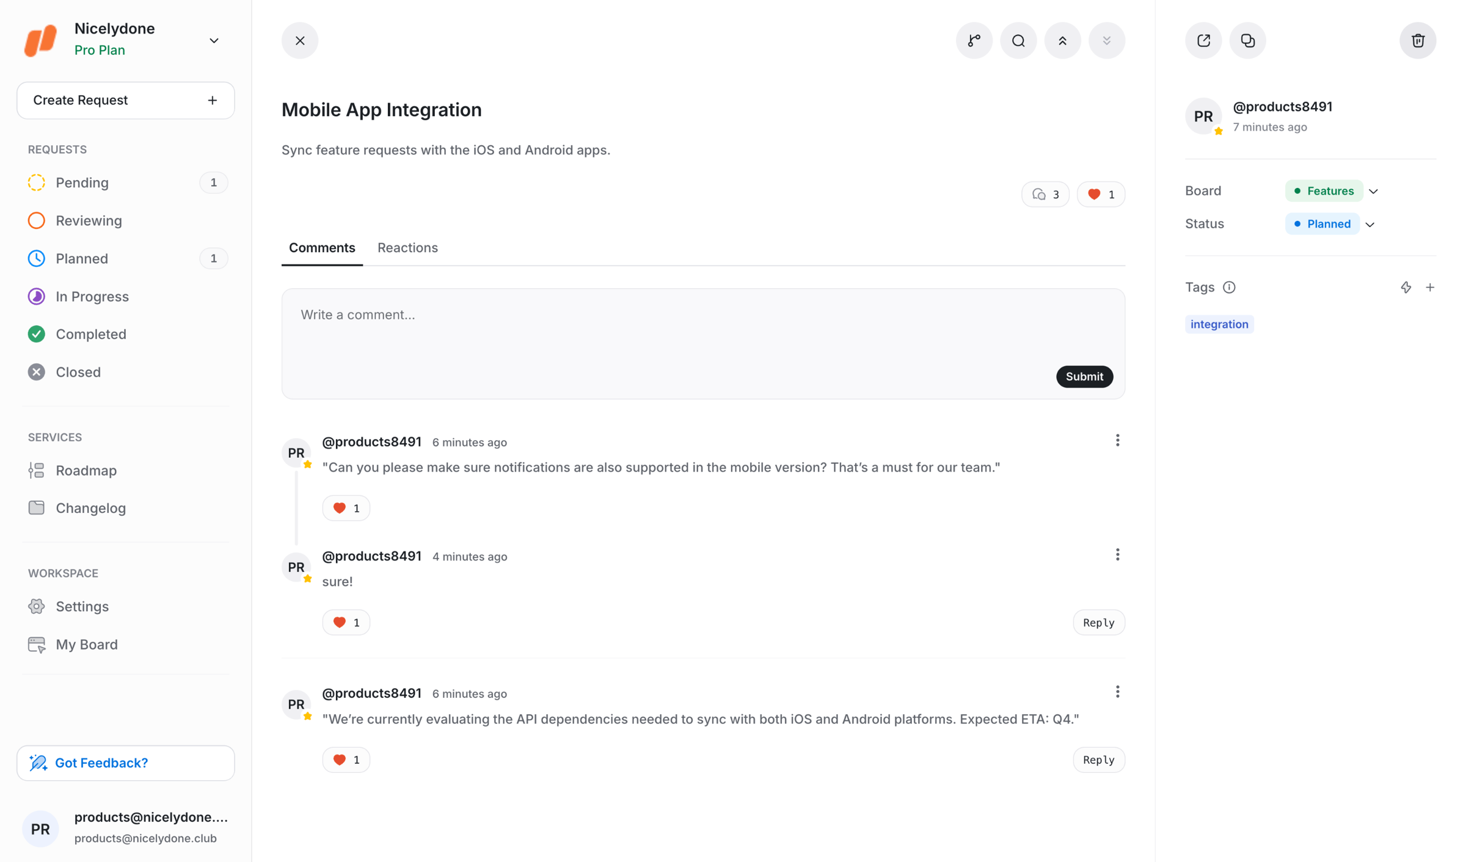1466x862 pixels.
Task: Switch to the Reactions tab
Action: (x=407, y=248)
